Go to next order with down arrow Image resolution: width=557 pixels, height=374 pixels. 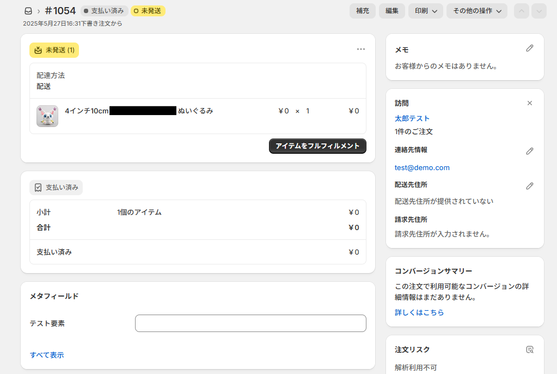(x=538, y=11)
